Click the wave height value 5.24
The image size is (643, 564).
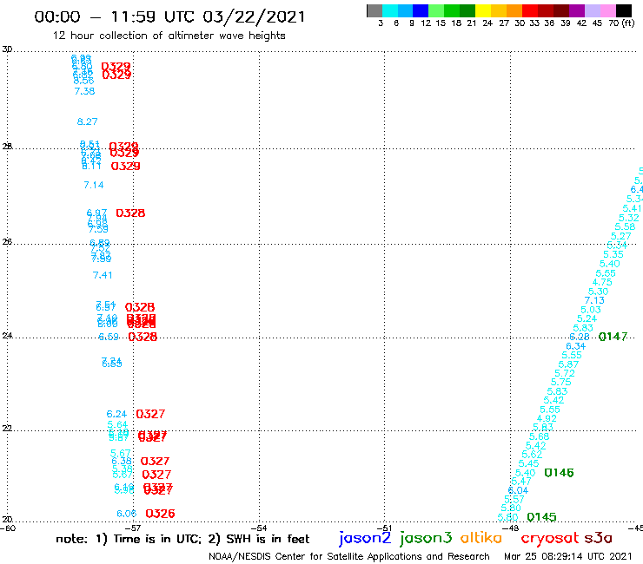(587, 318)
